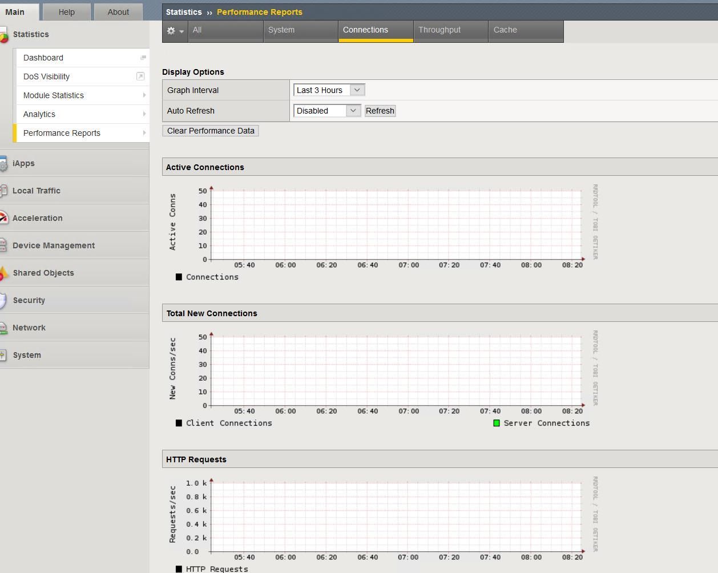Image resolution: width=718 pixels, height=573 pixels.
Task: Expand the Analytics submenu arrow
Action: point(144,114)
